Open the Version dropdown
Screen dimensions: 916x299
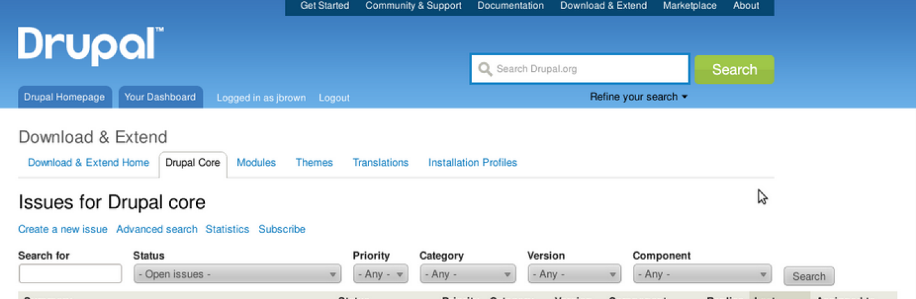click(574, 274)
